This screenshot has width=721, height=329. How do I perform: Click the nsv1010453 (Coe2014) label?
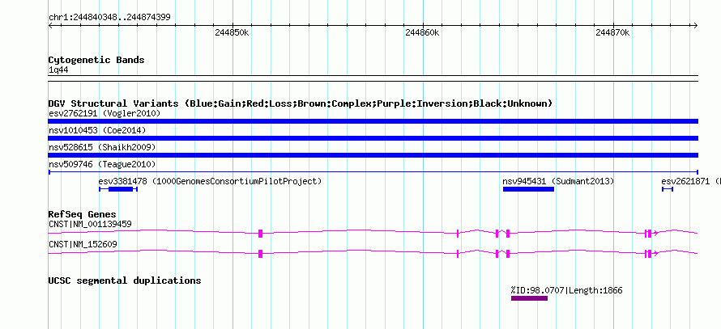point(97,130)
